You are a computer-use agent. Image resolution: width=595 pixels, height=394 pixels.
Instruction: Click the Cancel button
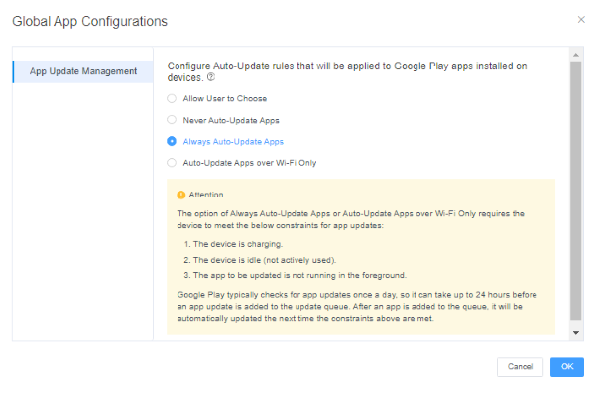[x=520, y=367]
